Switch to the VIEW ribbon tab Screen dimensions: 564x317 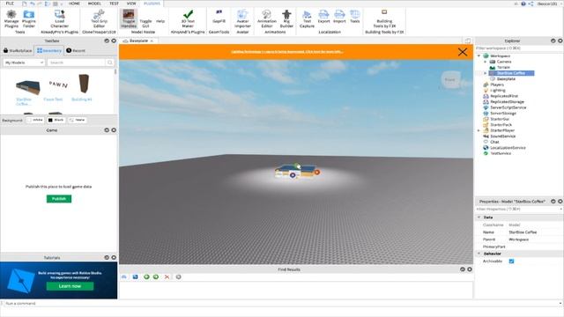[x=131, y=4]
